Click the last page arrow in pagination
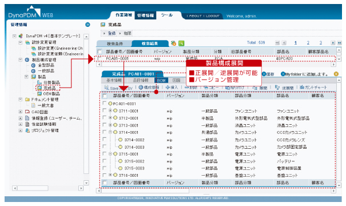Image resolution: width=346 pixels, height=206 pixels. pyautogui.click(x=339, y=43)
